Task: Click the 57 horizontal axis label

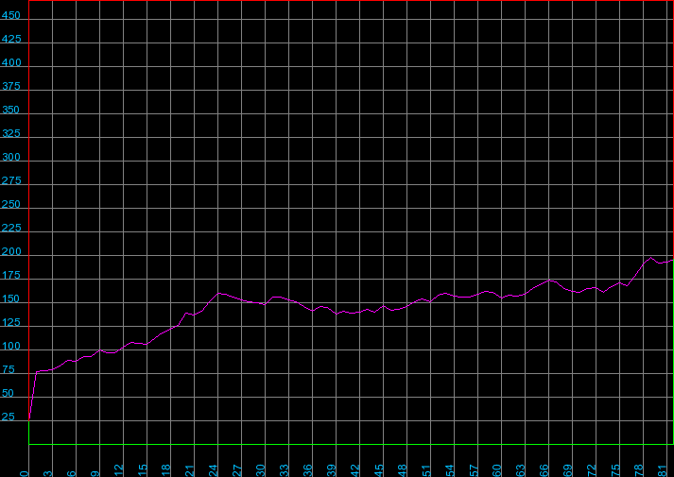Action: [474, 470]
